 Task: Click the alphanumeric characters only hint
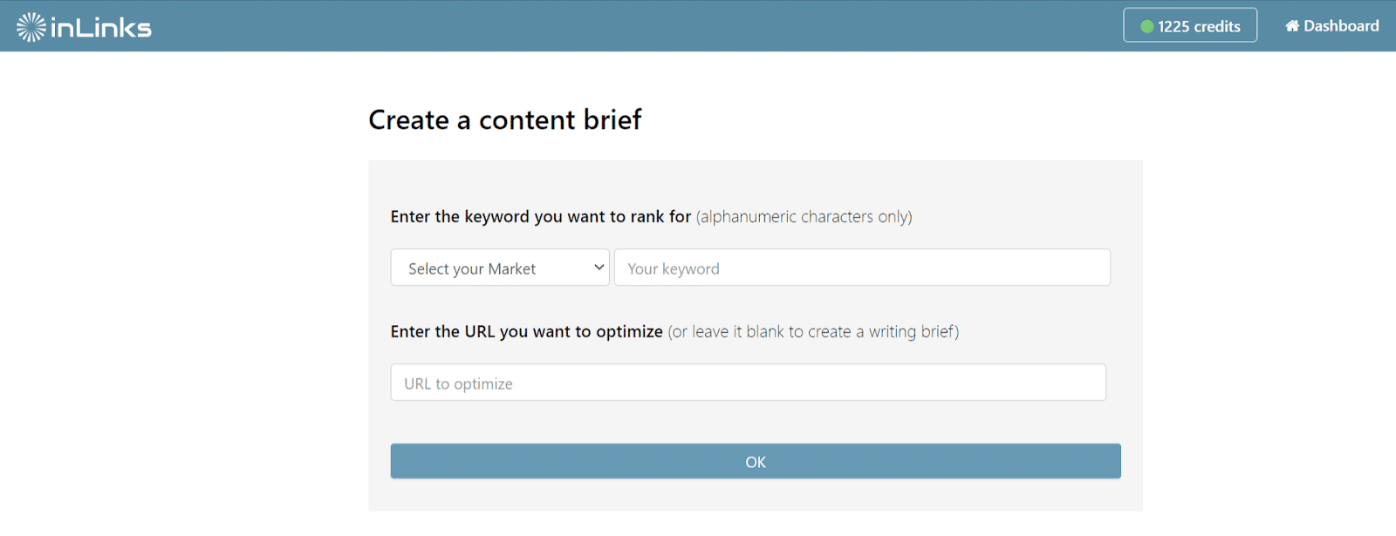point(804,216)
